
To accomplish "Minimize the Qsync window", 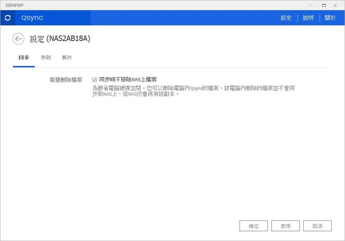I will (311, 5).
